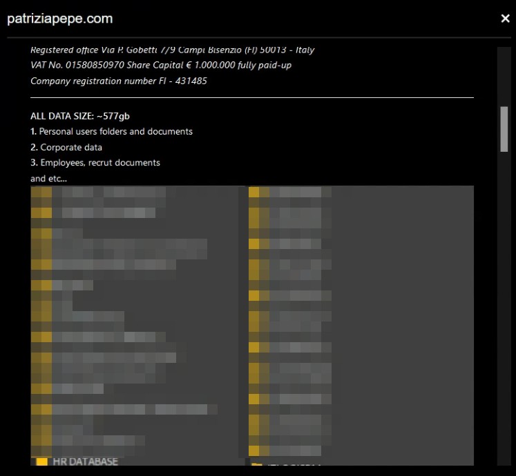The width and height of the screenshot is (516, 476).
Task: Click the blurred folder icon directly above HR DATABASE
Action: [x=41, y=441]
